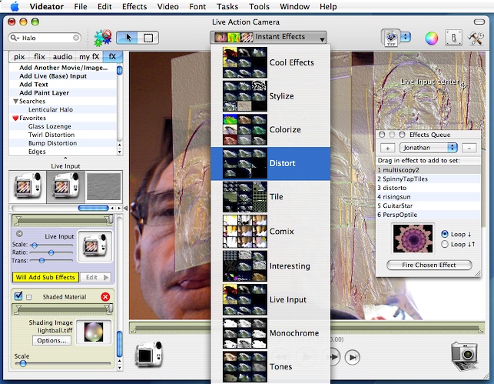Image resolution: width=494 pixels, height=384 pixels.
Task: Choose the Distort effects category
Action: click(x=270, y=163)
